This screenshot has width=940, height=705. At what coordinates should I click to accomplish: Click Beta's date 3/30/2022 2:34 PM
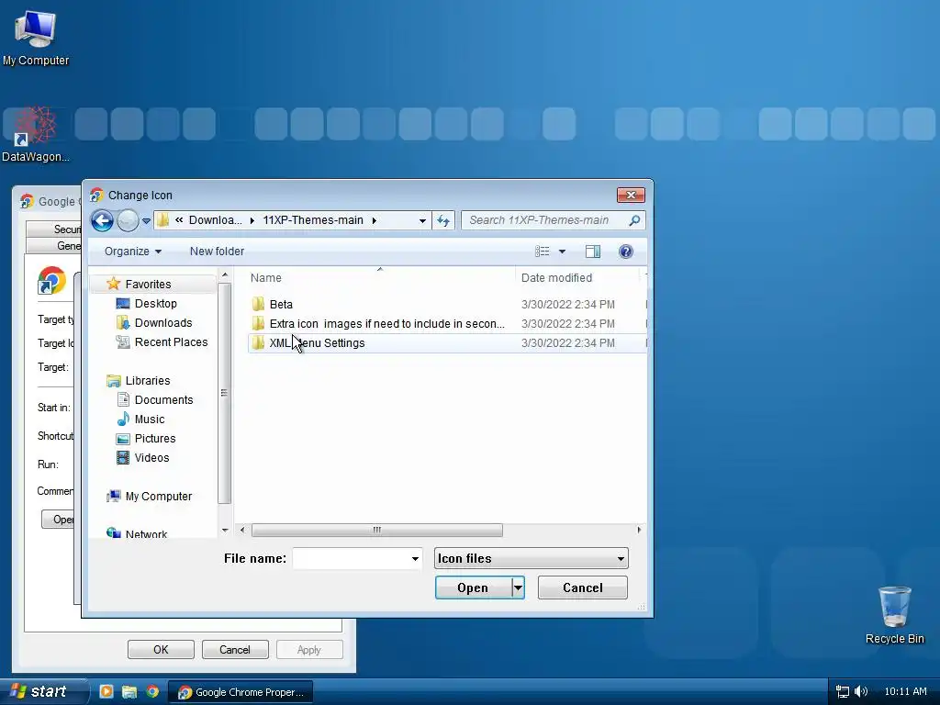coord(567,305)
